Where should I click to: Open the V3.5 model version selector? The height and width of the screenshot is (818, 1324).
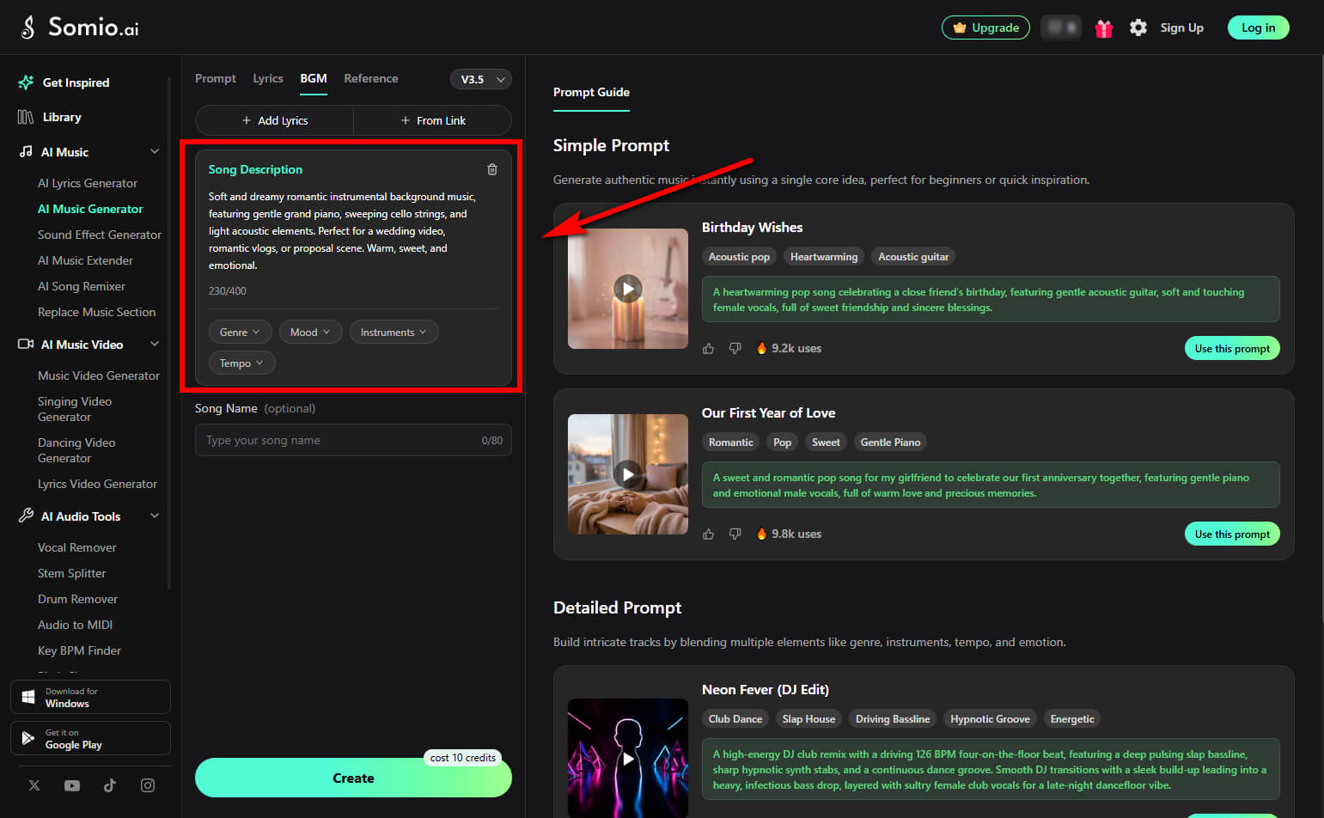(x=481, y=79)
